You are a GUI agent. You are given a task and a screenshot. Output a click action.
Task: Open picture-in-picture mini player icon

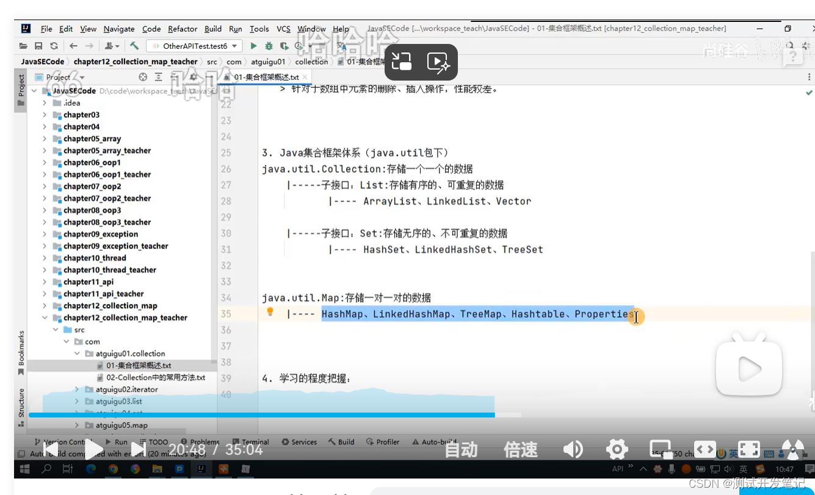[x=661, y=450]
